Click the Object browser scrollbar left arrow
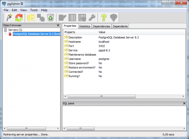 pyautogui.click(x=5, y=128)
